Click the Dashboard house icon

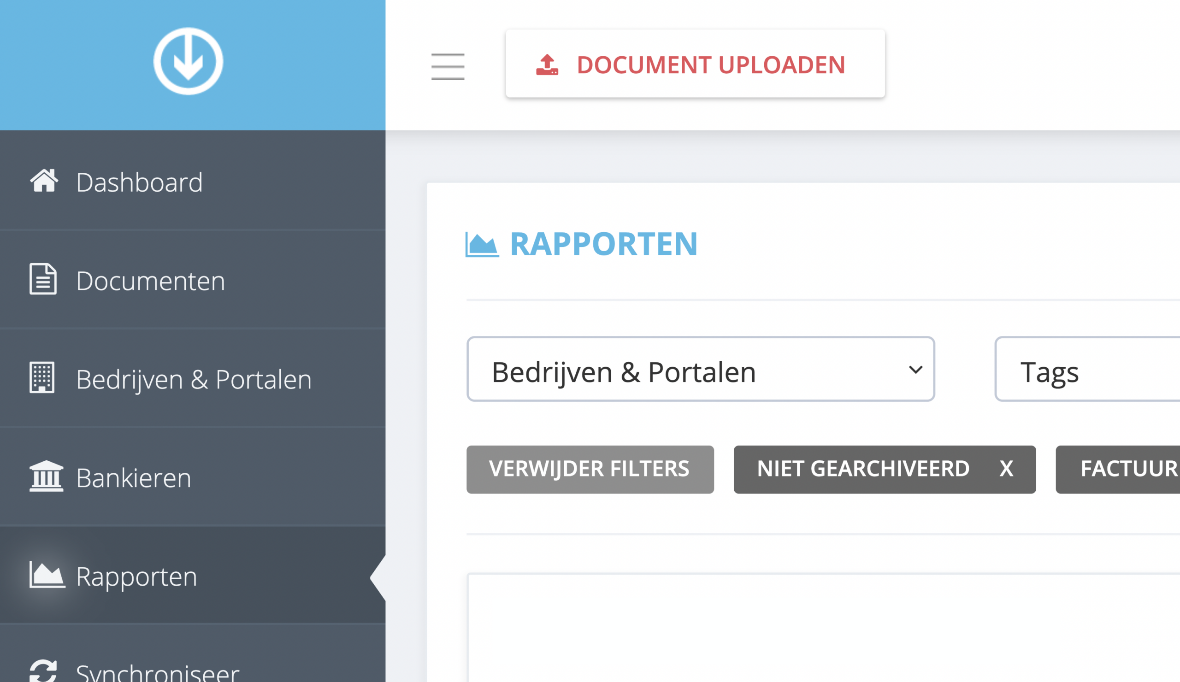coord(44,181)
